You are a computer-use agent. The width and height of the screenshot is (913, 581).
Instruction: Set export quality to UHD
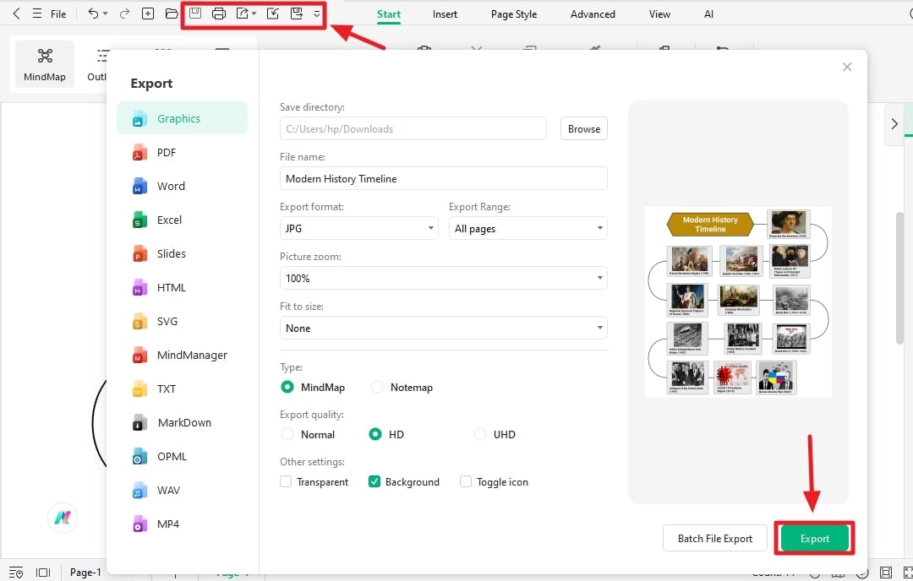480,434
